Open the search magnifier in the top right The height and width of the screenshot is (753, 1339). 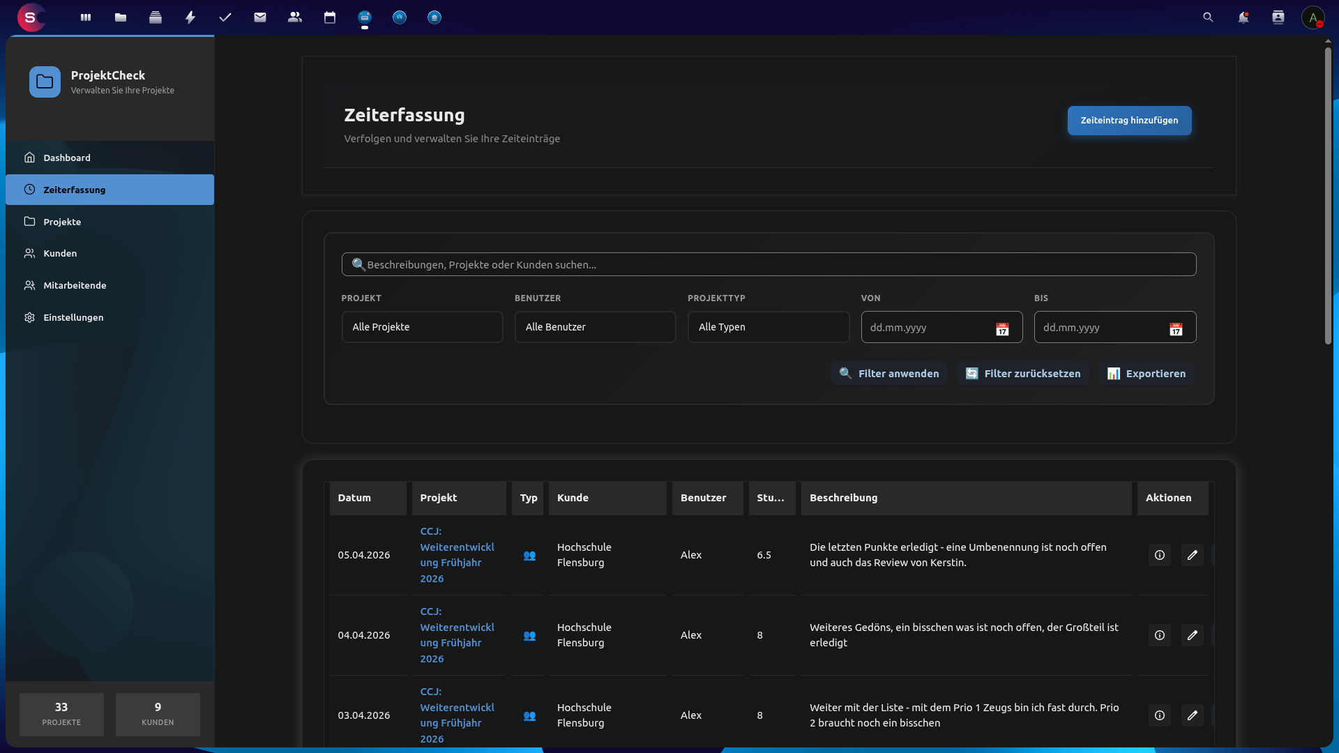(x=1209, y=17)
